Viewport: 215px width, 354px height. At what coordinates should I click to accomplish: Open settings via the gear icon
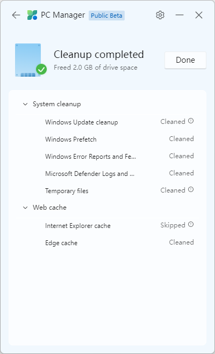160,15
